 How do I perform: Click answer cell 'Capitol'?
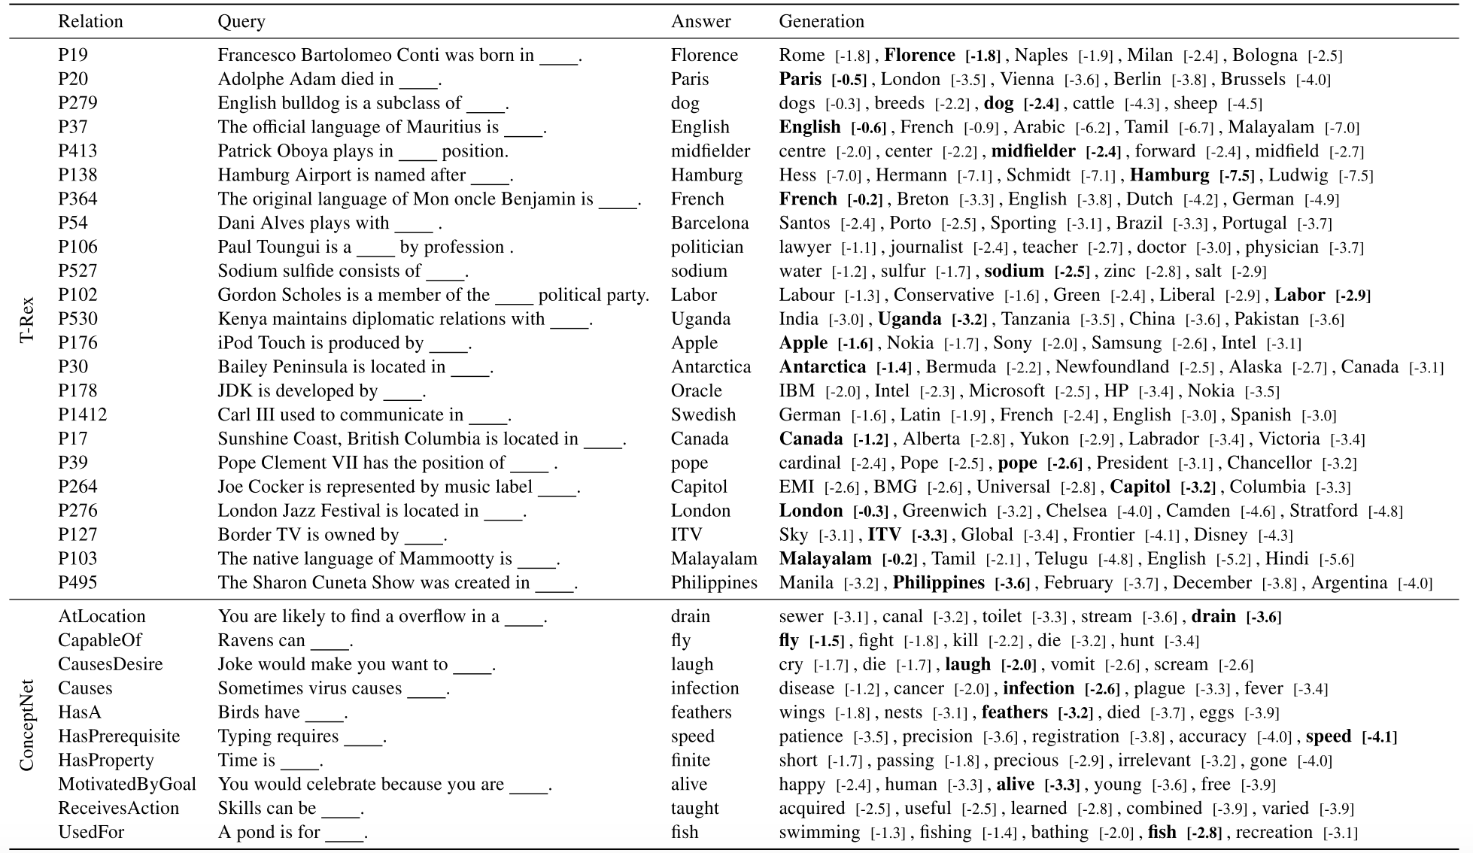coord(699,487)
